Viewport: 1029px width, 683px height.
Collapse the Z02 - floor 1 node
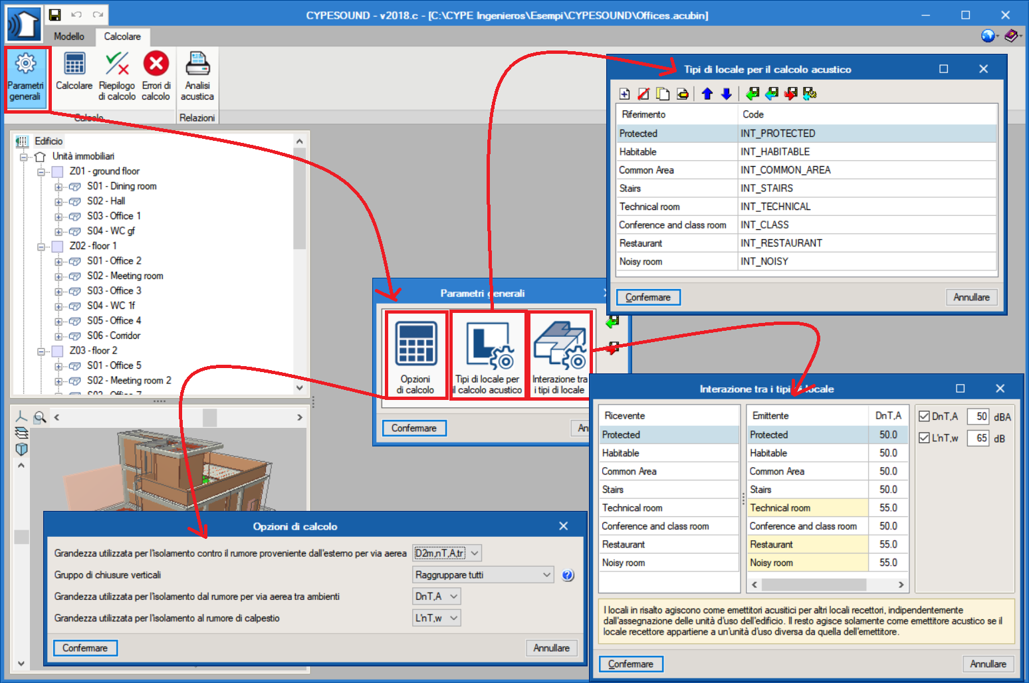tap(41, 246)
